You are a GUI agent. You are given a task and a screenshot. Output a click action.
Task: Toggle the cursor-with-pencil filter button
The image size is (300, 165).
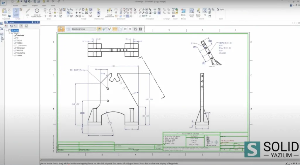coord(110,29)
